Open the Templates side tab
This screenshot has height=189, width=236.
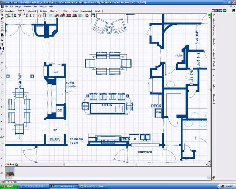214,53
